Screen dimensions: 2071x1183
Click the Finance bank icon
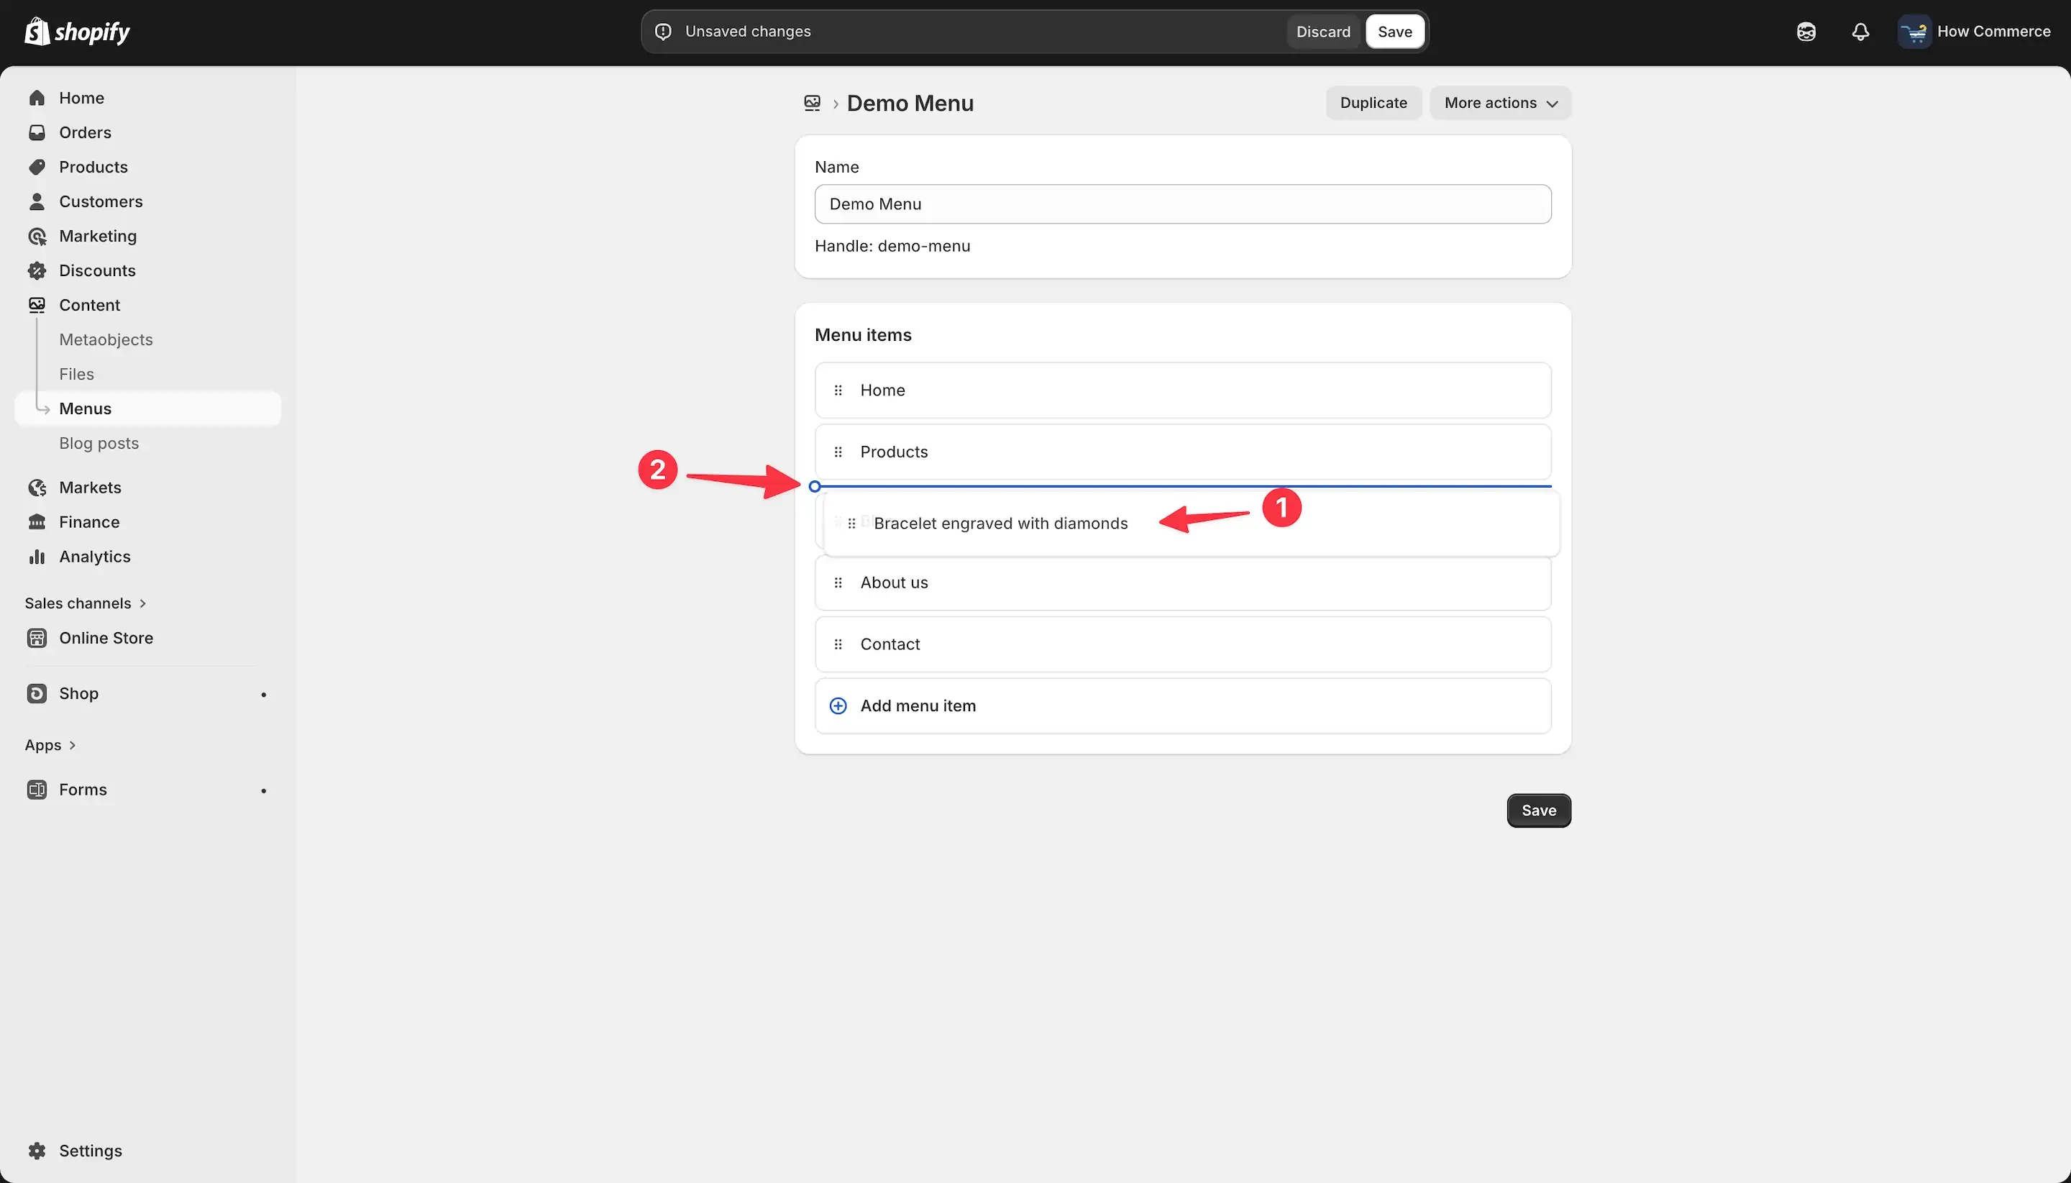37,522
